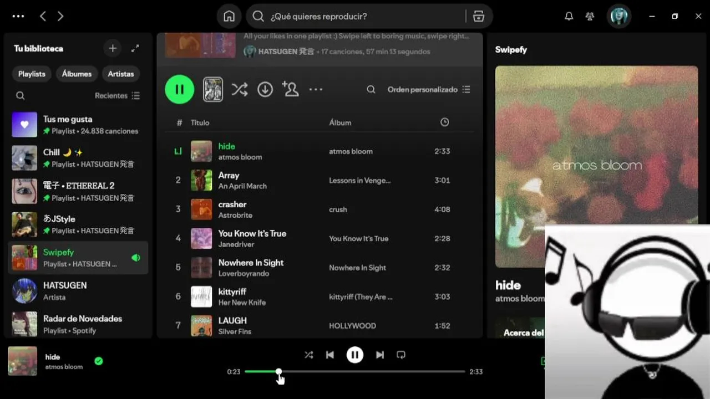This screenshot has width=710, height=399.
Task: Go back with the left arrow
Action: coord(43,16)
